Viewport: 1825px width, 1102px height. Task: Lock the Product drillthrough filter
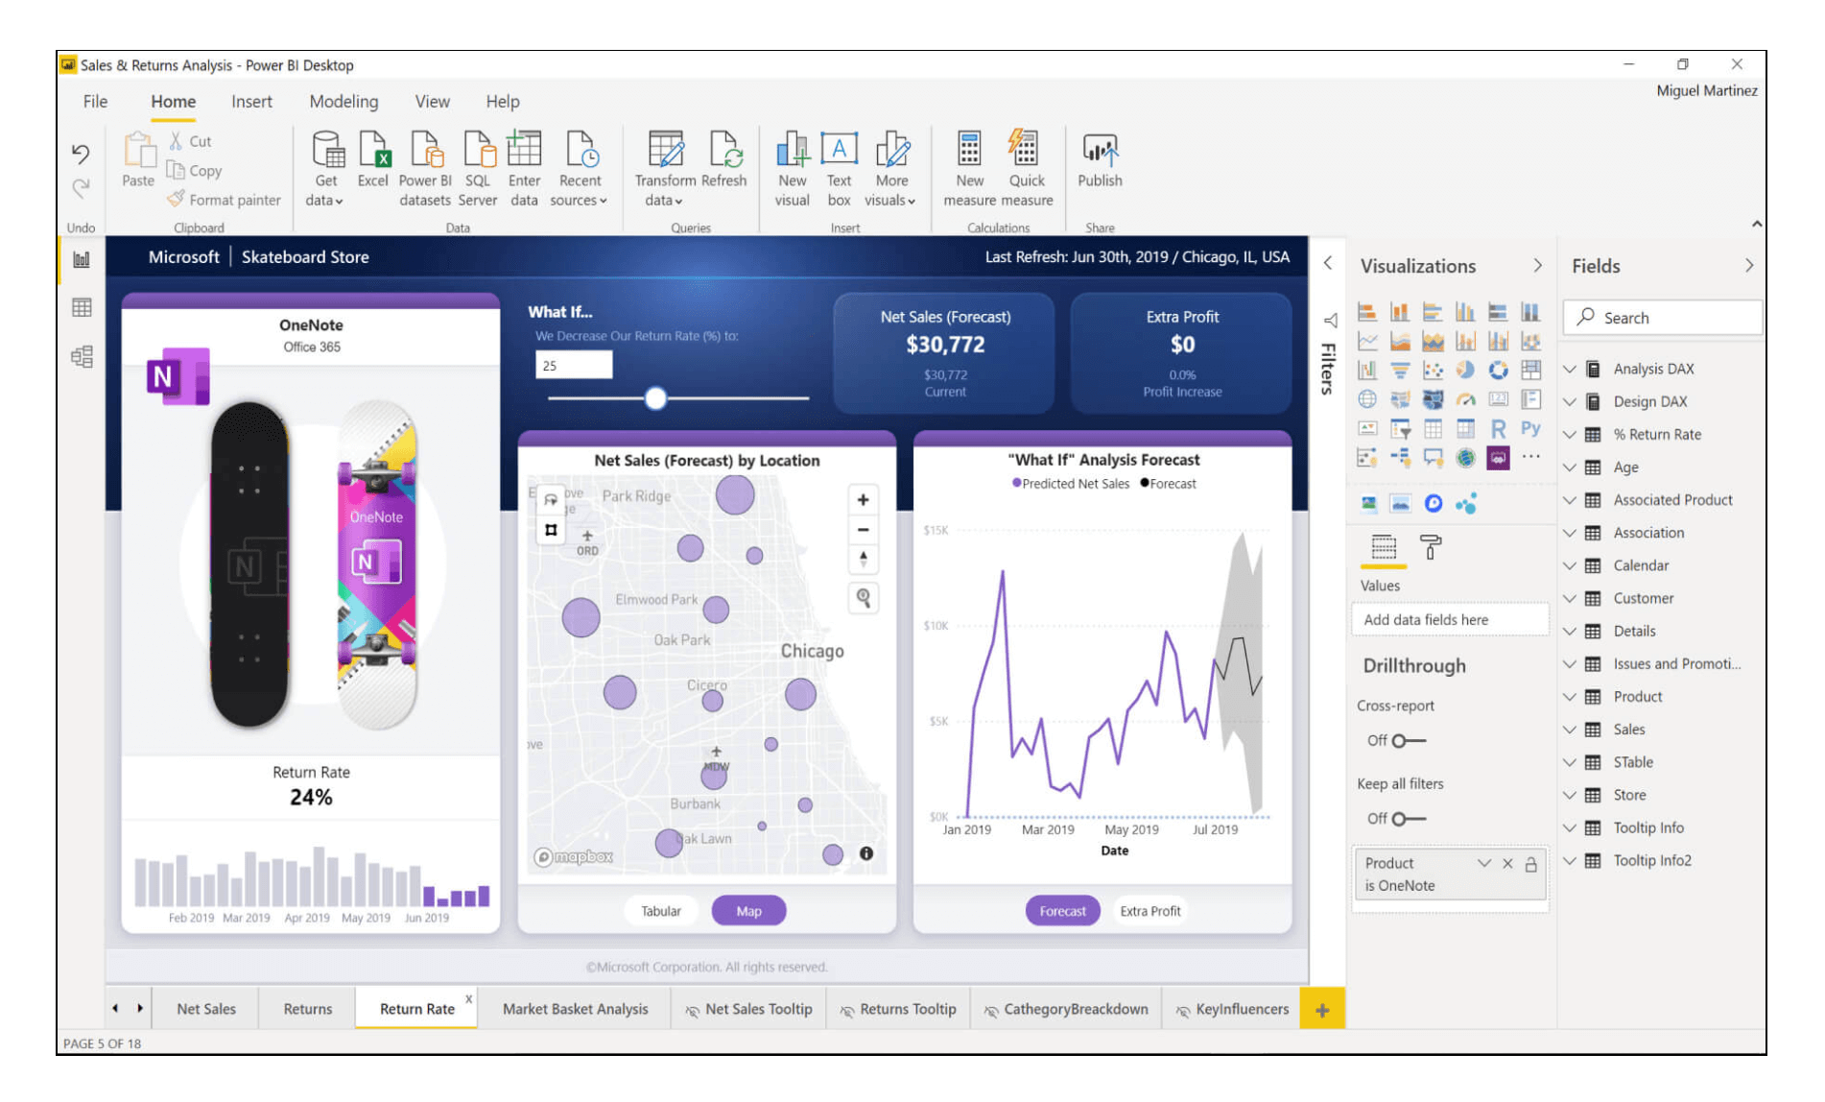[1531, 864]
